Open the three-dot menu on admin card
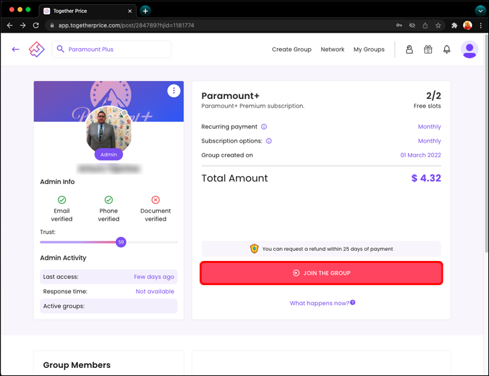489x376 pixels. pos(173,90)
